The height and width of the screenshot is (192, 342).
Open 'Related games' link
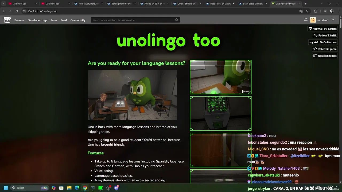point(325,56)
